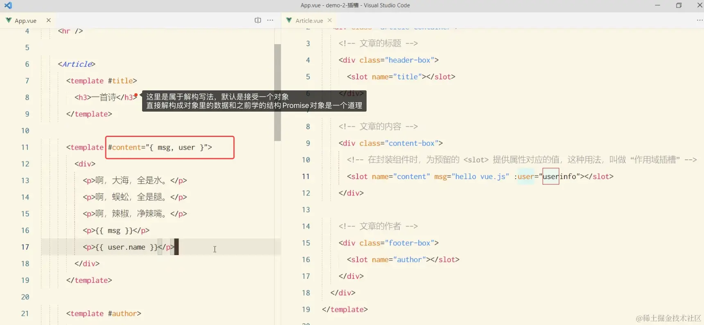Click ':user' binding in Article.vue
The image size is (704, 325).
(x=524, y=177)
